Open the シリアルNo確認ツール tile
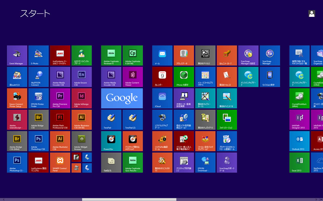The width and height of the screenshot is (323, 201). (162, 142)
